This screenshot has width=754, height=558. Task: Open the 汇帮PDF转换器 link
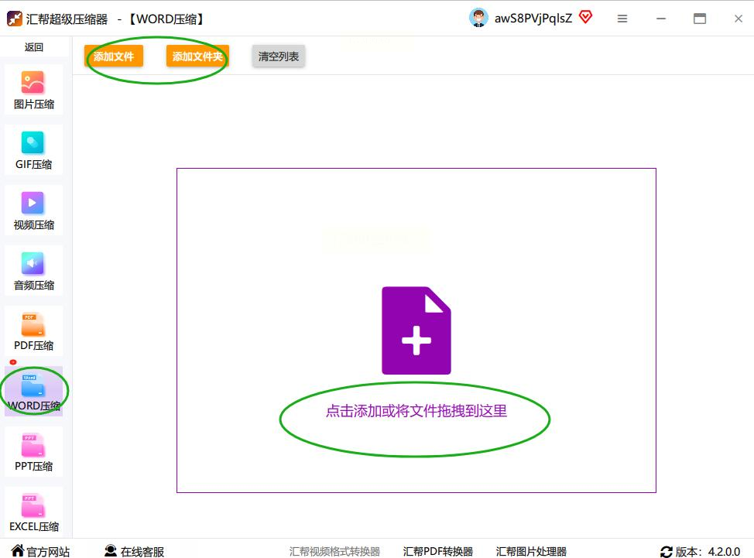438,551
